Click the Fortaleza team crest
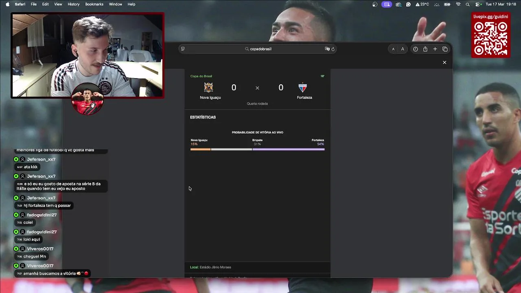 302,87
